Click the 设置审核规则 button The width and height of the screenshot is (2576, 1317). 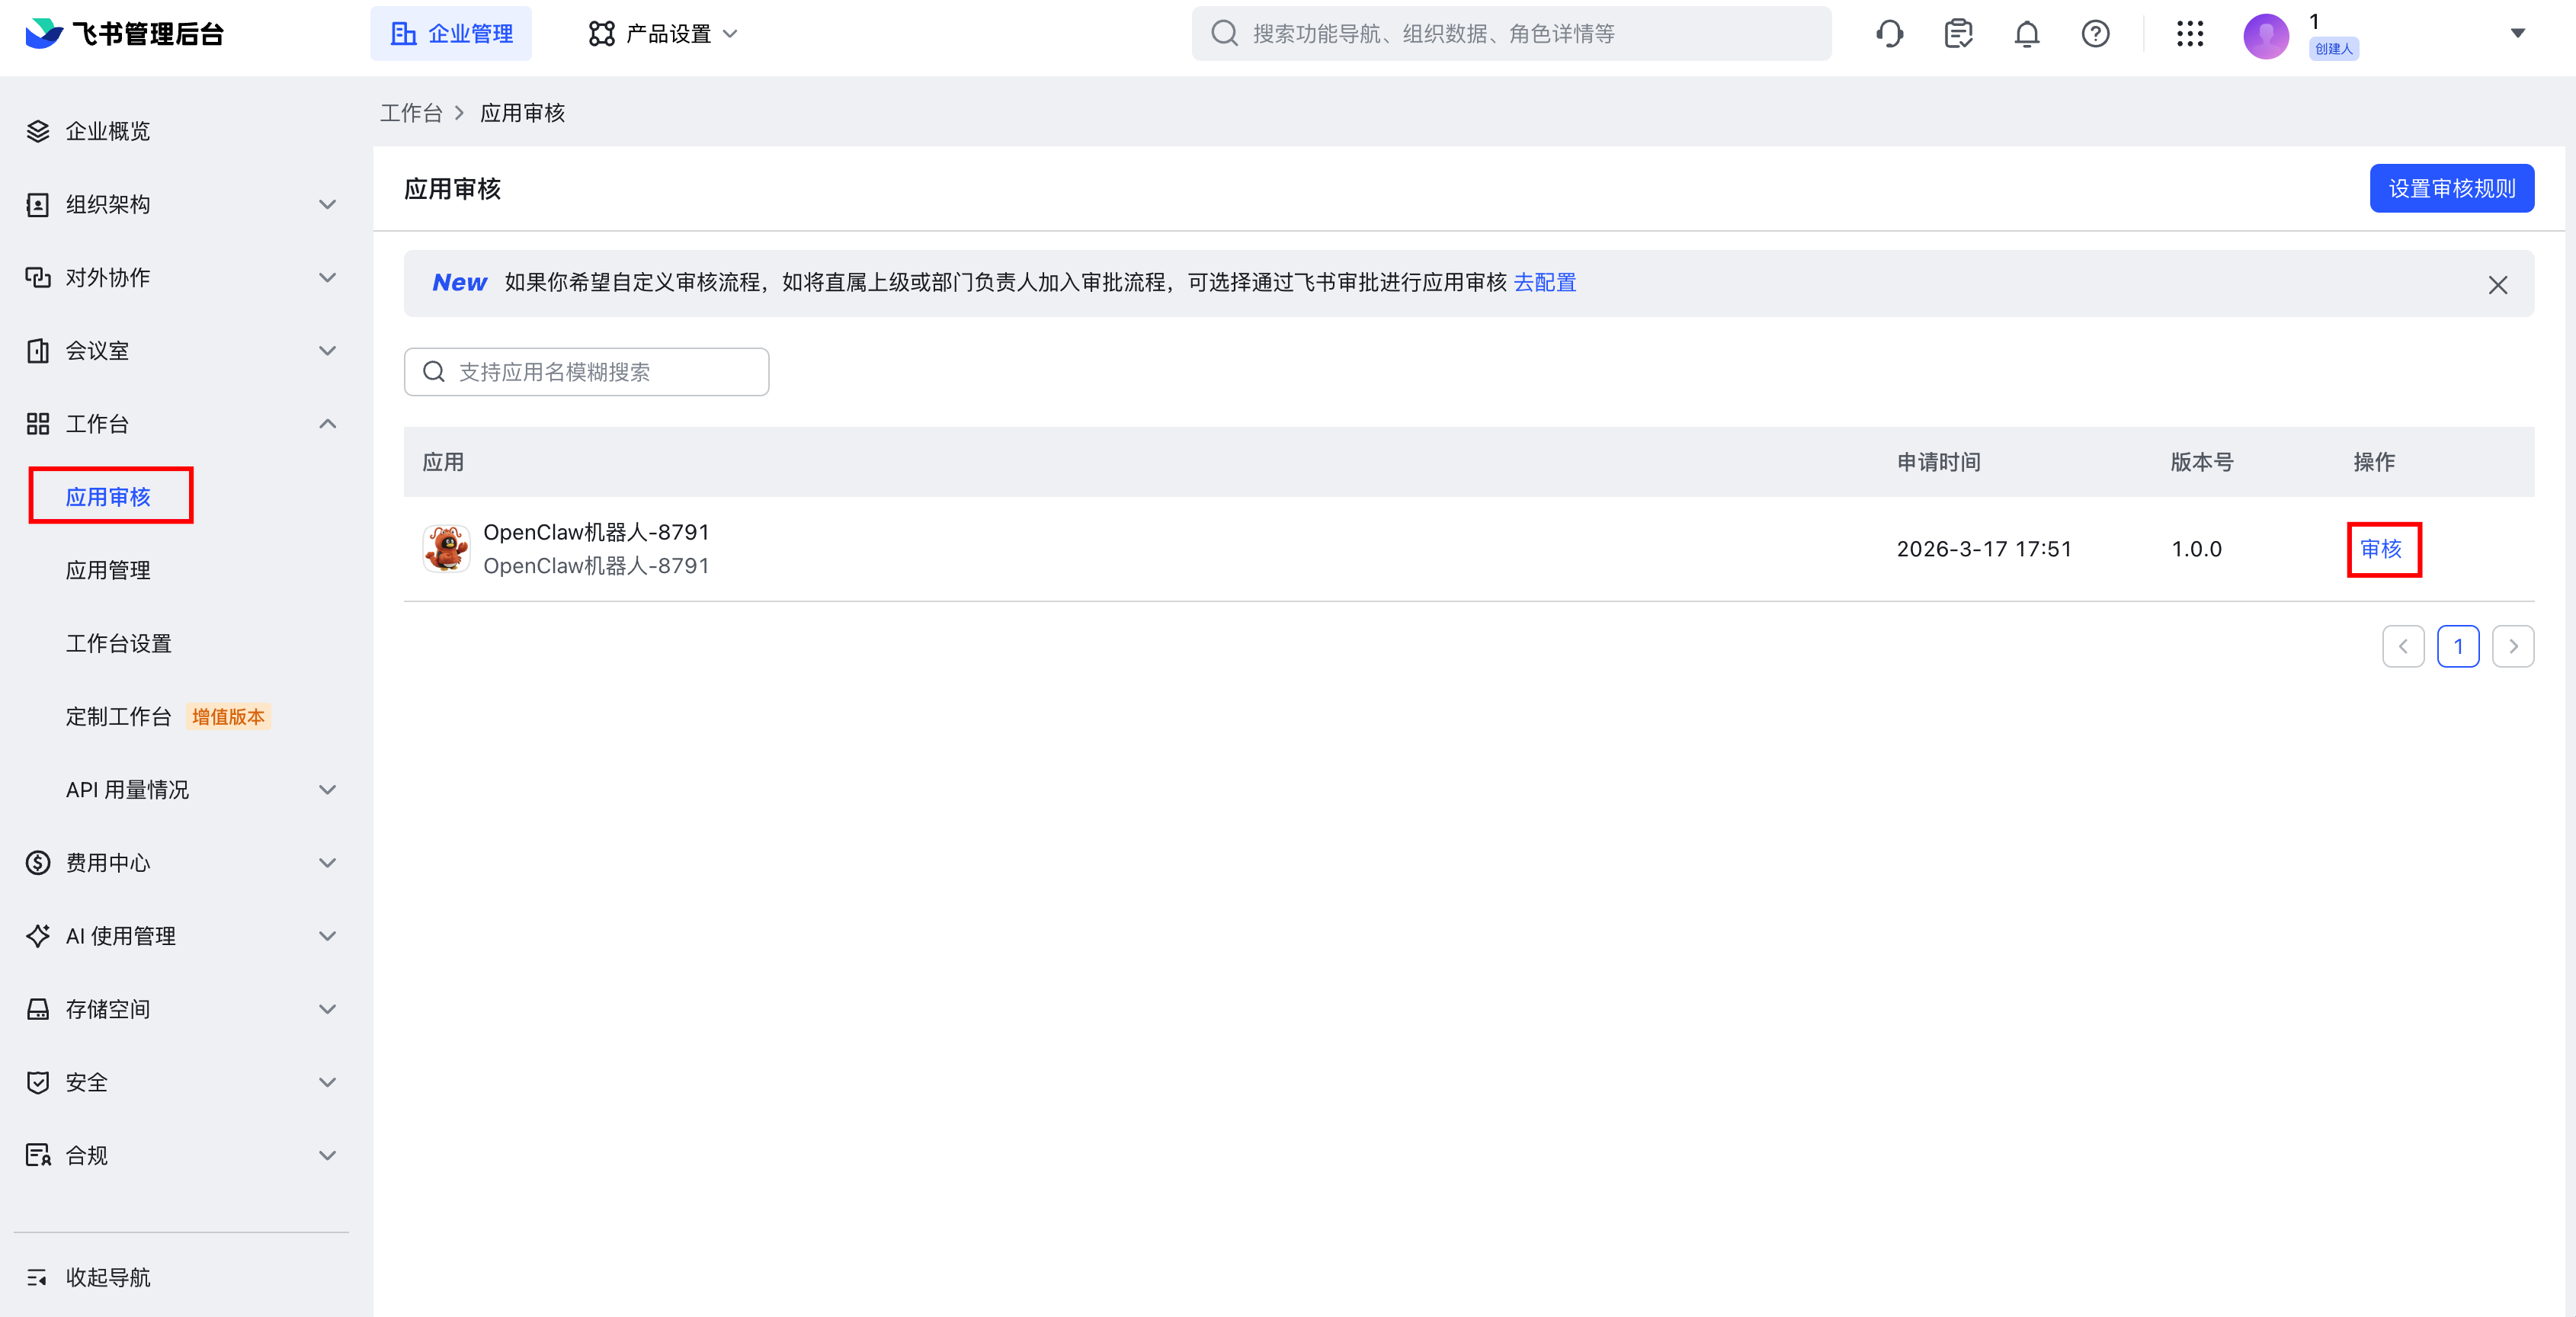[2451, 188]
